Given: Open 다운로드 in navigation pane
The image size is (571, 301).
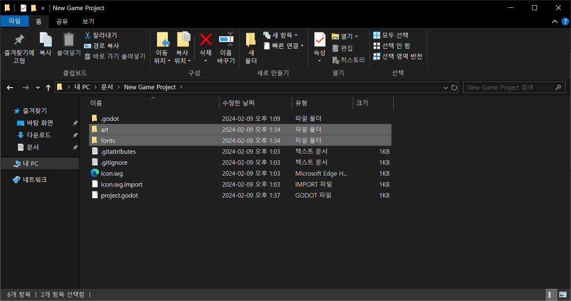Looking at the screenshot, I should (x=39, y=135).
